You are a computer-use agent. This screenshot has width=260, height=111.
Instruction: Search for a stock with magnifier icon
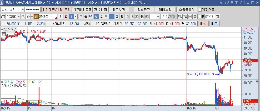click(x=23, y=17)
